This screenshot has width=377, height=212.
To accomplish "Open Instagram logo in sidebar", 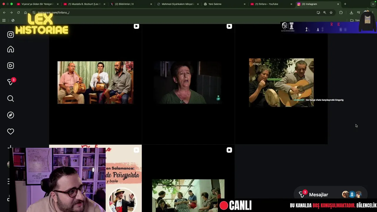I will click(11, 34).
